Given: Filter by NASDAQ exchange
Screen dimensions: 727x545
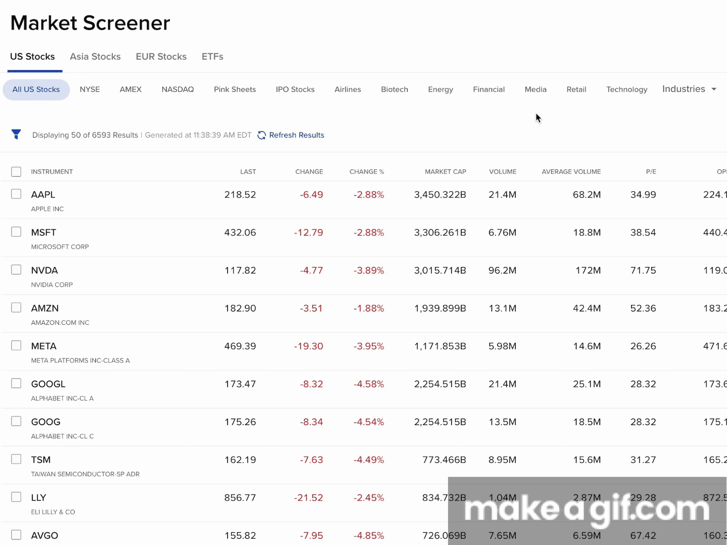Looking at the screenshot, I should point(178,89).
